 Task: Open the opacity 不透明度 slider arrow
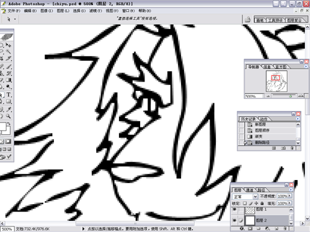point(290,196)
